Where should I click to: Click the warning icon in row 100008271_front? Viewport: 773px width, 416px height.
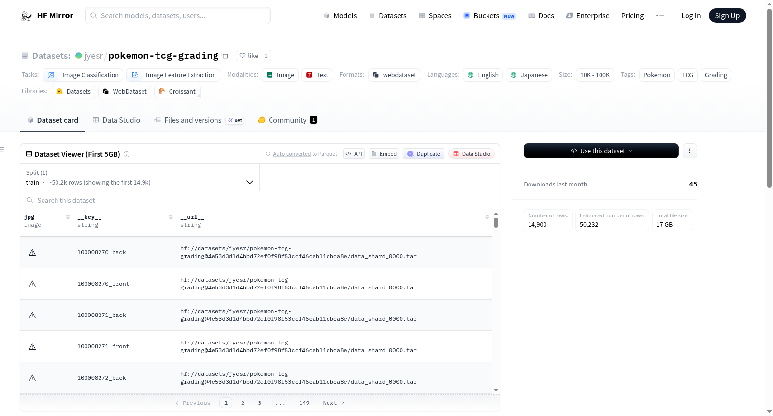coord(32,346)
